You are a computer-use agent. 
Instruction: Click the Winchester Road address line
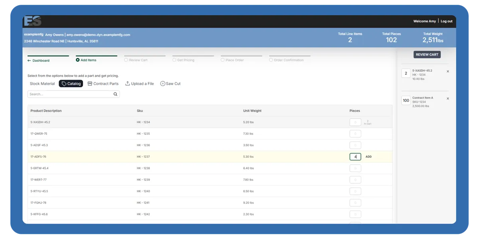[61, 41]
